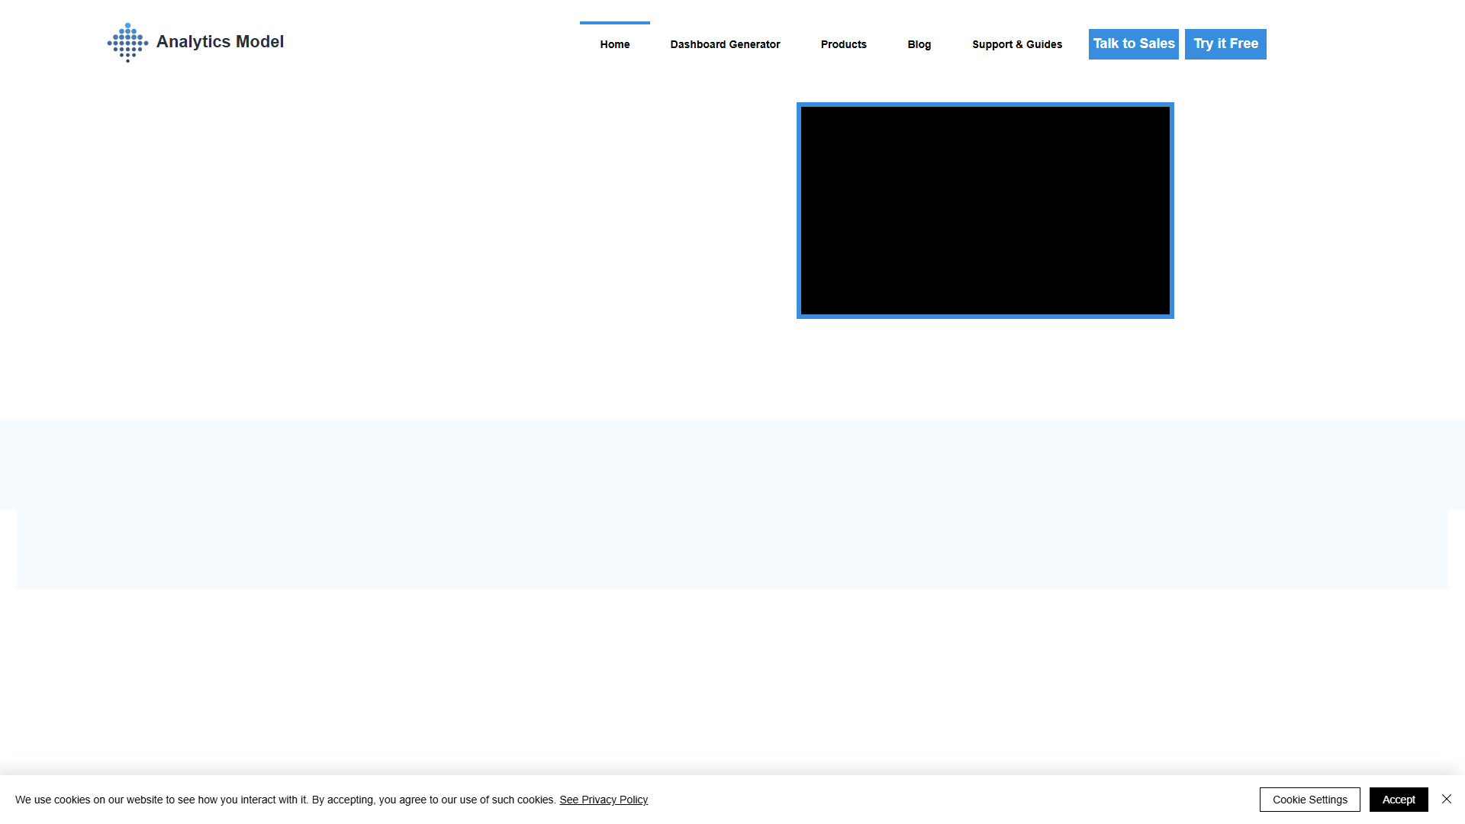Dismiss the cookie banner with the X
1465x824 pixels.
[1447, 799]
